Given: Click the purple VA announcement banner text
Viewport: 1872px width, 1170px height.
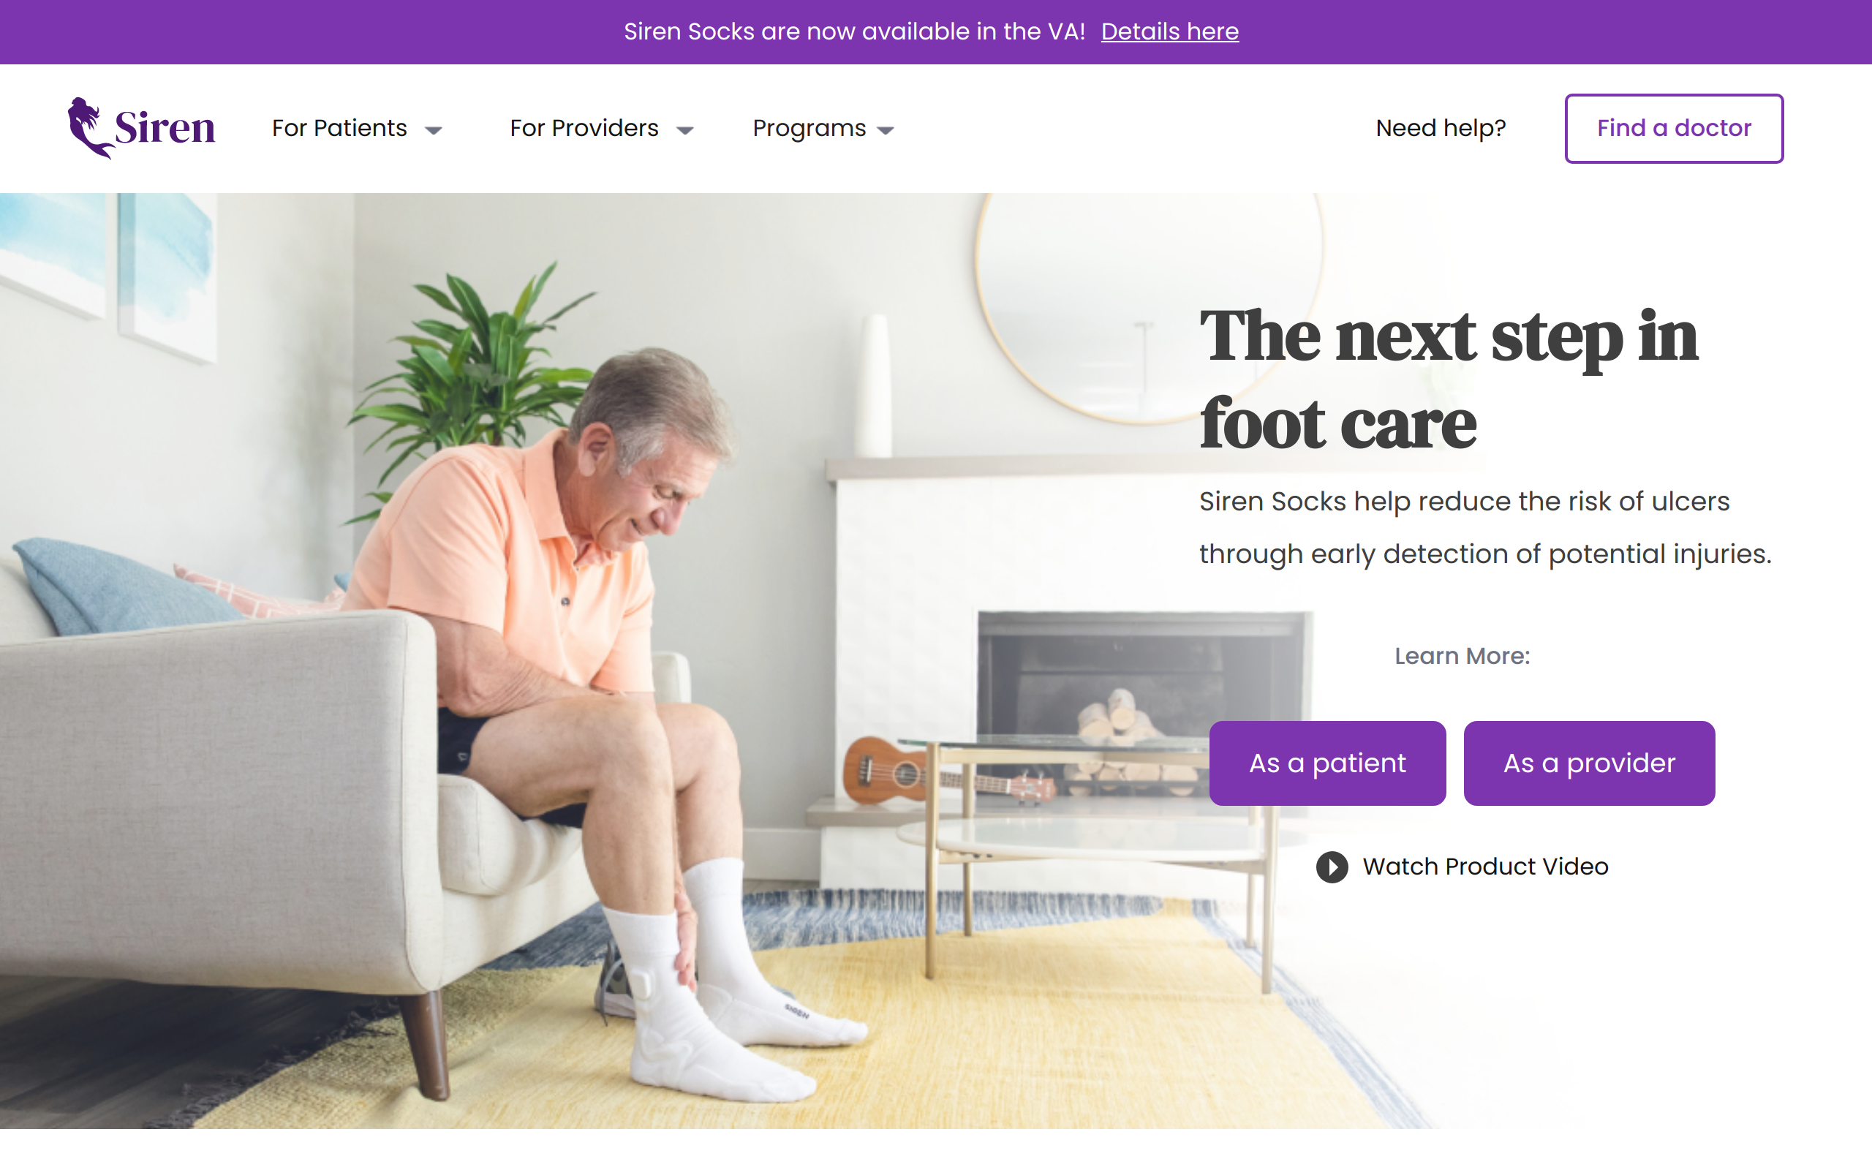Looking at the screenshot, I should tap(854, 31).
